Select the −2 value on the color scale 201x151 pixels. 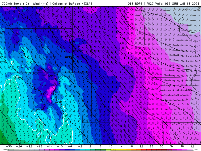click(80, 146)
